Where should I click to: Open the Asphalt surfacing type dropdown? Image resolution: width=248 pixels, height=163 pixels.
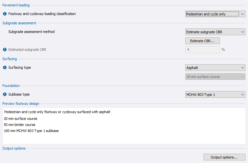[x=215, y=68]
